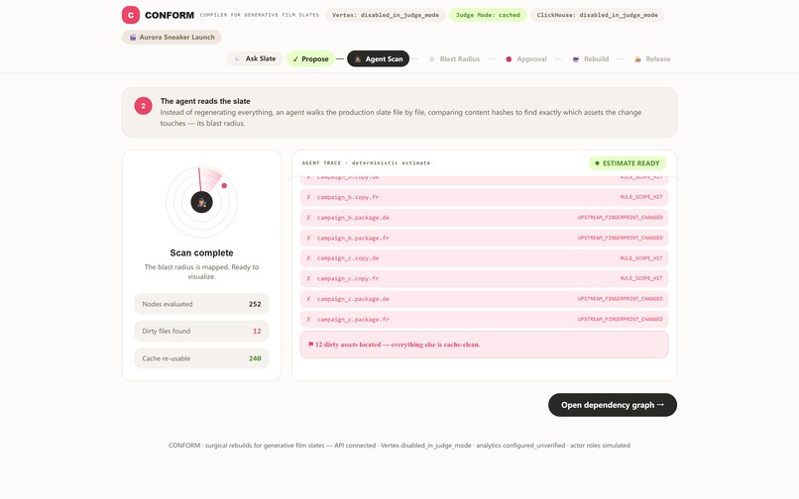Image resolution: width=799 pixels, height=499 pixels.
Task: Click the X icon on campaign_c.copy.fr
Action: click(308, 278)
